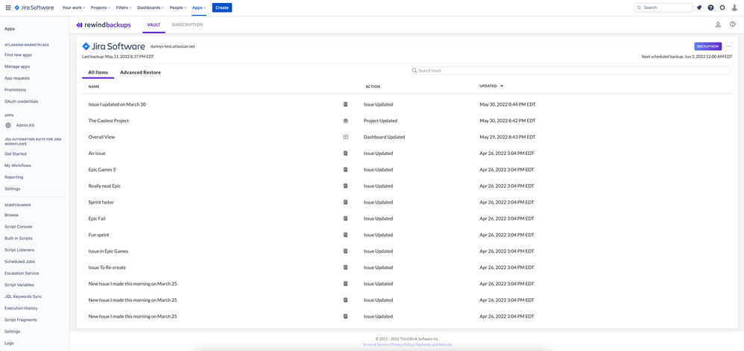This screenshot has height=351, width=744.
Task: Open Jira settings gear icon
Action: tap(722, 7)
